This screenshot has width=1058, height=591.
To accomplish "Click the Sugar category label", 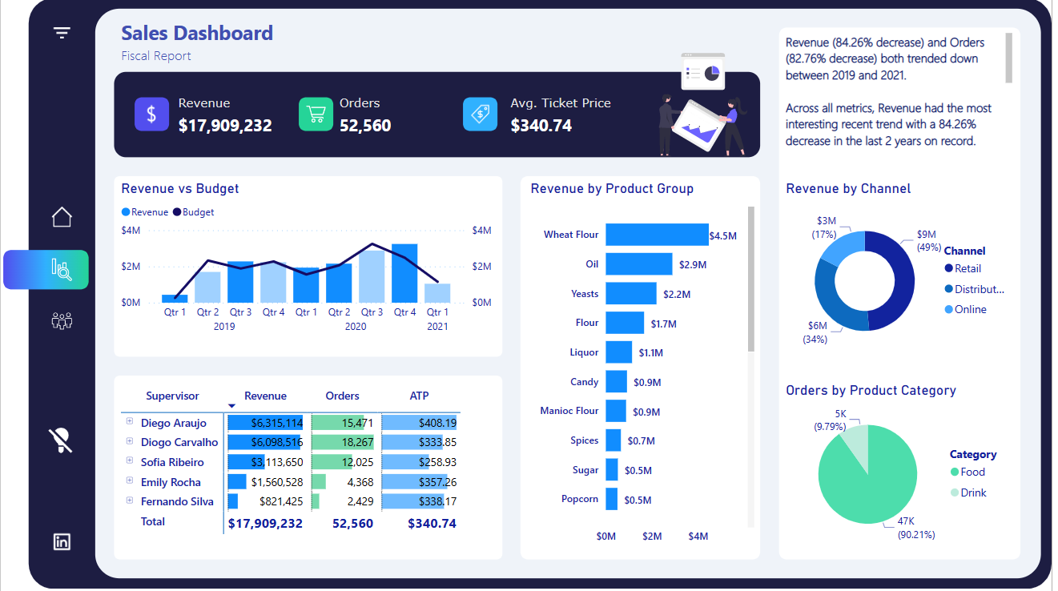I will click(585, 470).
